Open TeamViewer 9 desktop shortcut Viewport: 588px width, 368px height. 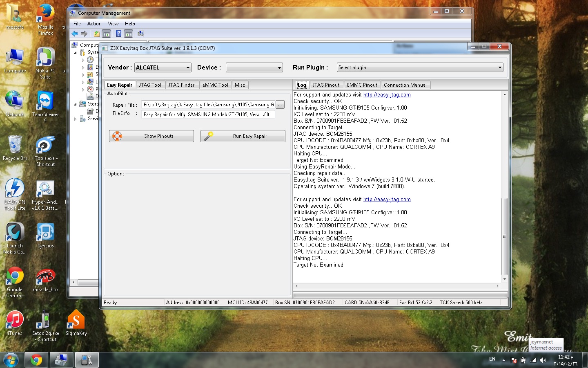pos(45,107)
